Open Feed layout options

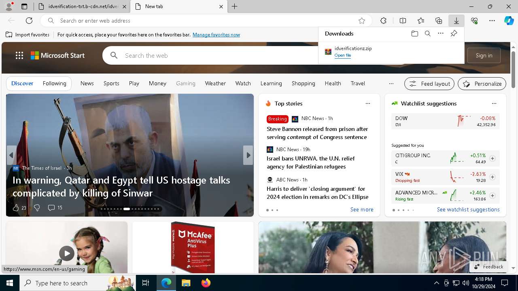(x=429, y=84)
